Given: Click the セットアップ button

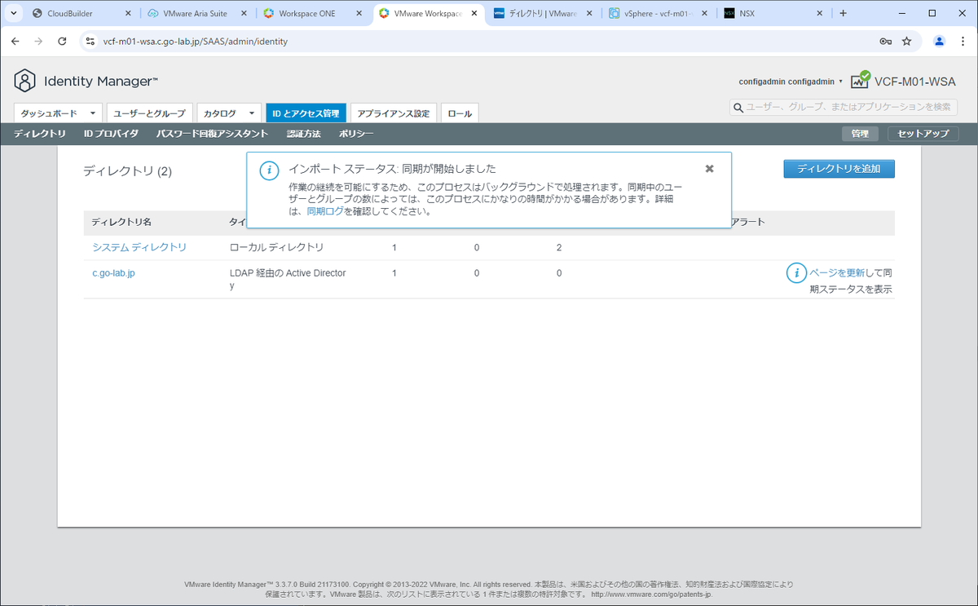Looking at the screenshot, I should pyautogui.click(x=923, y=134).
